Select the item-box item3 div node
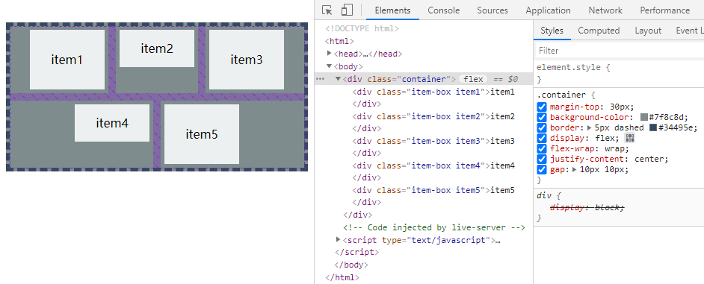The image size is (704, 284). (x=433, y=141)
